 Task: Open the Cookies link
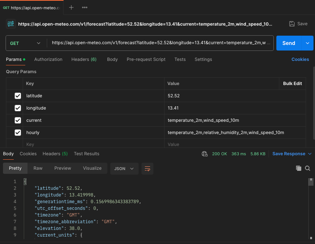coord(300,59)
